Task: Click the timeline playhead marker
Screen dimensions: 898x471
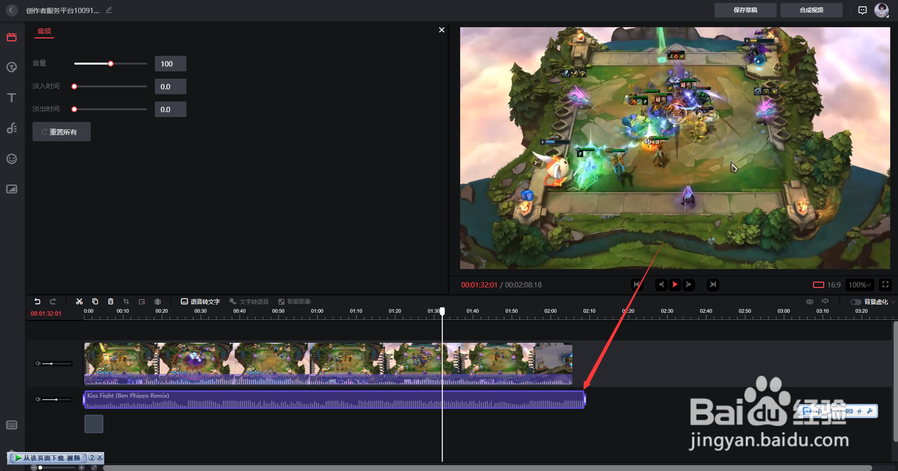Action: click(442, 311)
